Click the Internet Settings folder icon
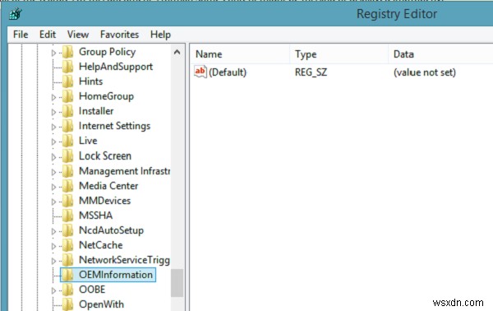The width and height of the screenshot is (493, 311). (x=67, y=126)
